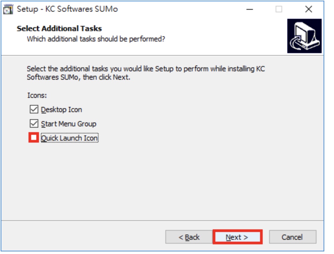
Task: Click the 'Which additional tasks should be performed?' subtitle
Action: 96,39
